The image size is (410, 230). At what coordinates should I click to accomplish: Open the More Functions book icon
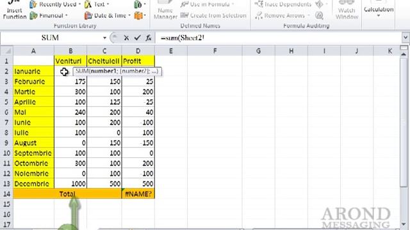click(140, 15)
